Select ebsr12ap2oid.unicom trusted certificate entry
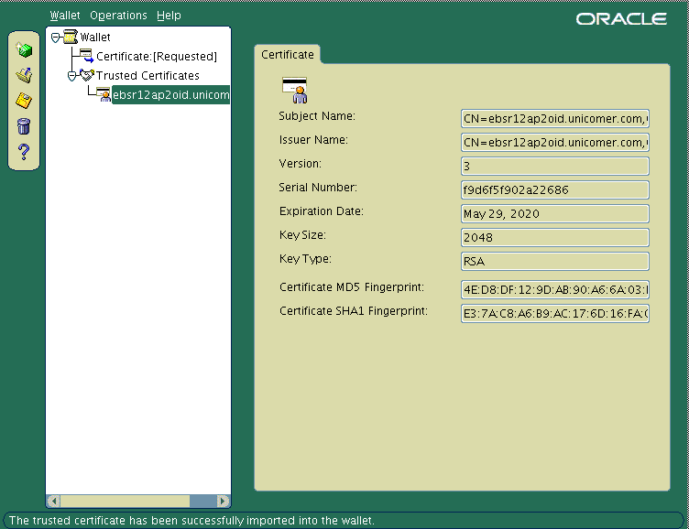Image resolution: width=689 pixels, height=529 pixels. point(171,95)
